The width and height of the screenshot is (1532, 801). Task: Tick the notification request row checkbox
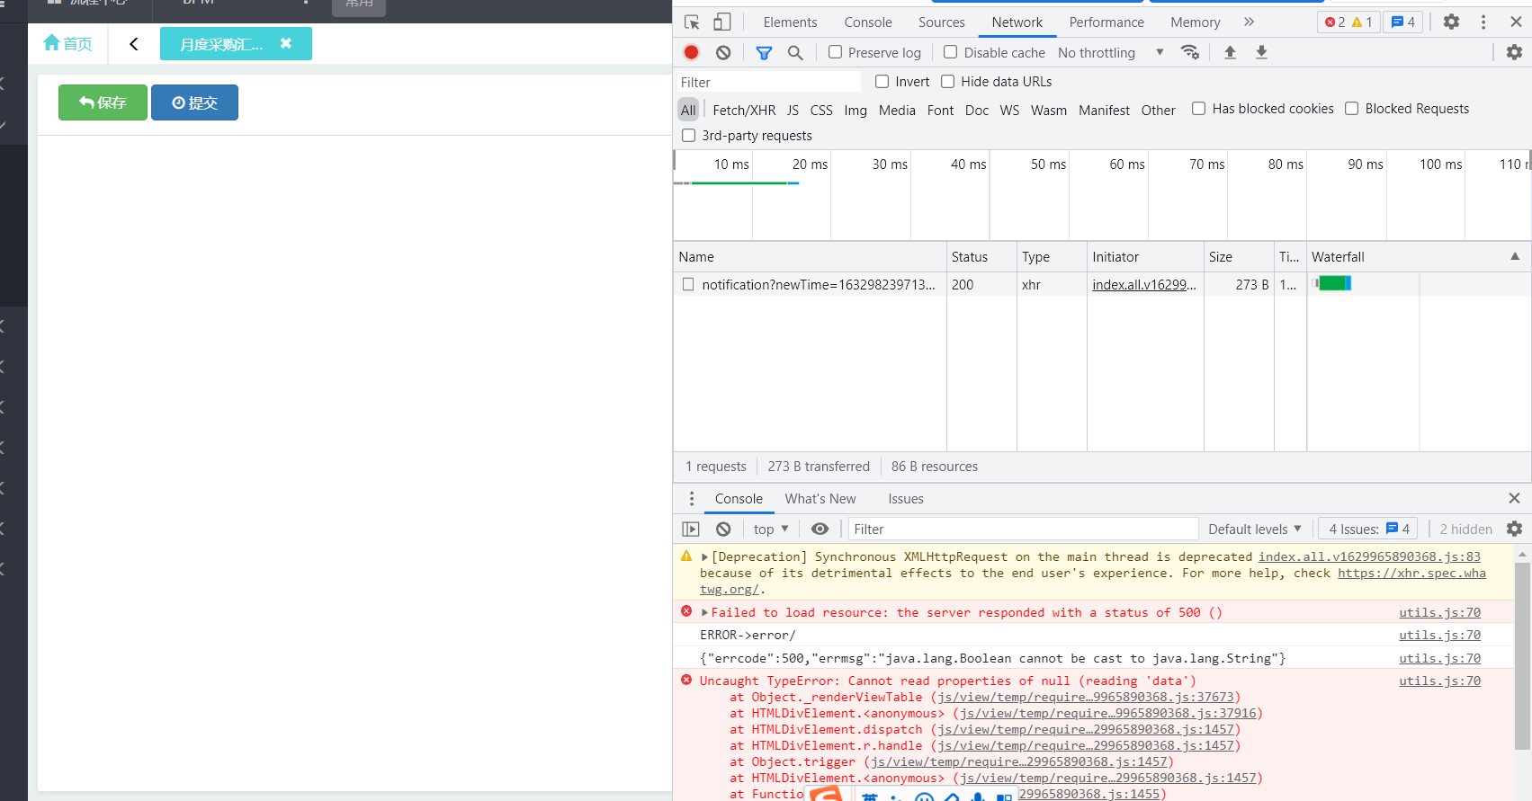coord(688,284)
